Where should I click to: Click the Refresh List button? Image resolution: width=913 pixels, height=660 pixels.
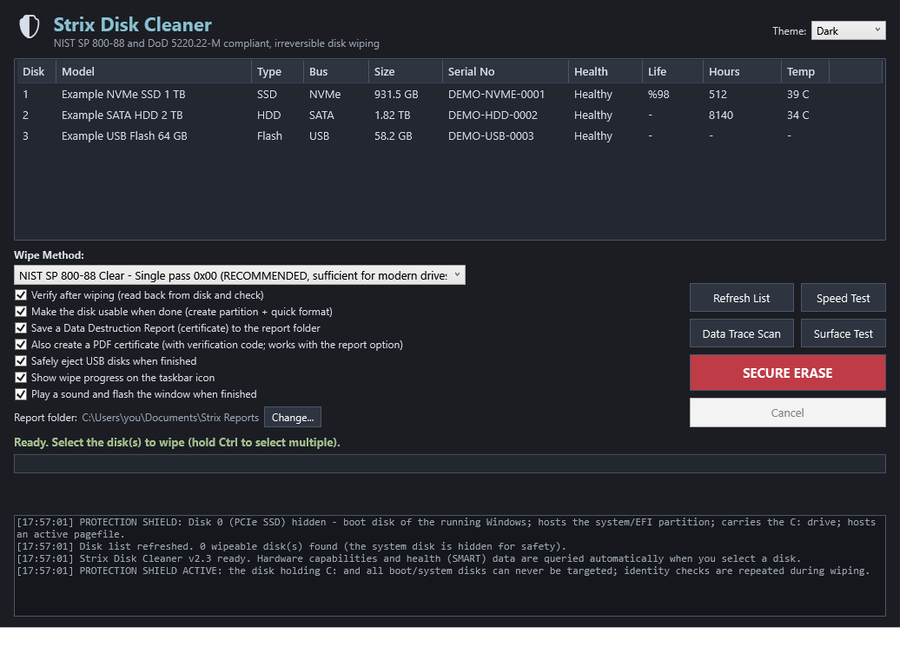pos(741,298)
